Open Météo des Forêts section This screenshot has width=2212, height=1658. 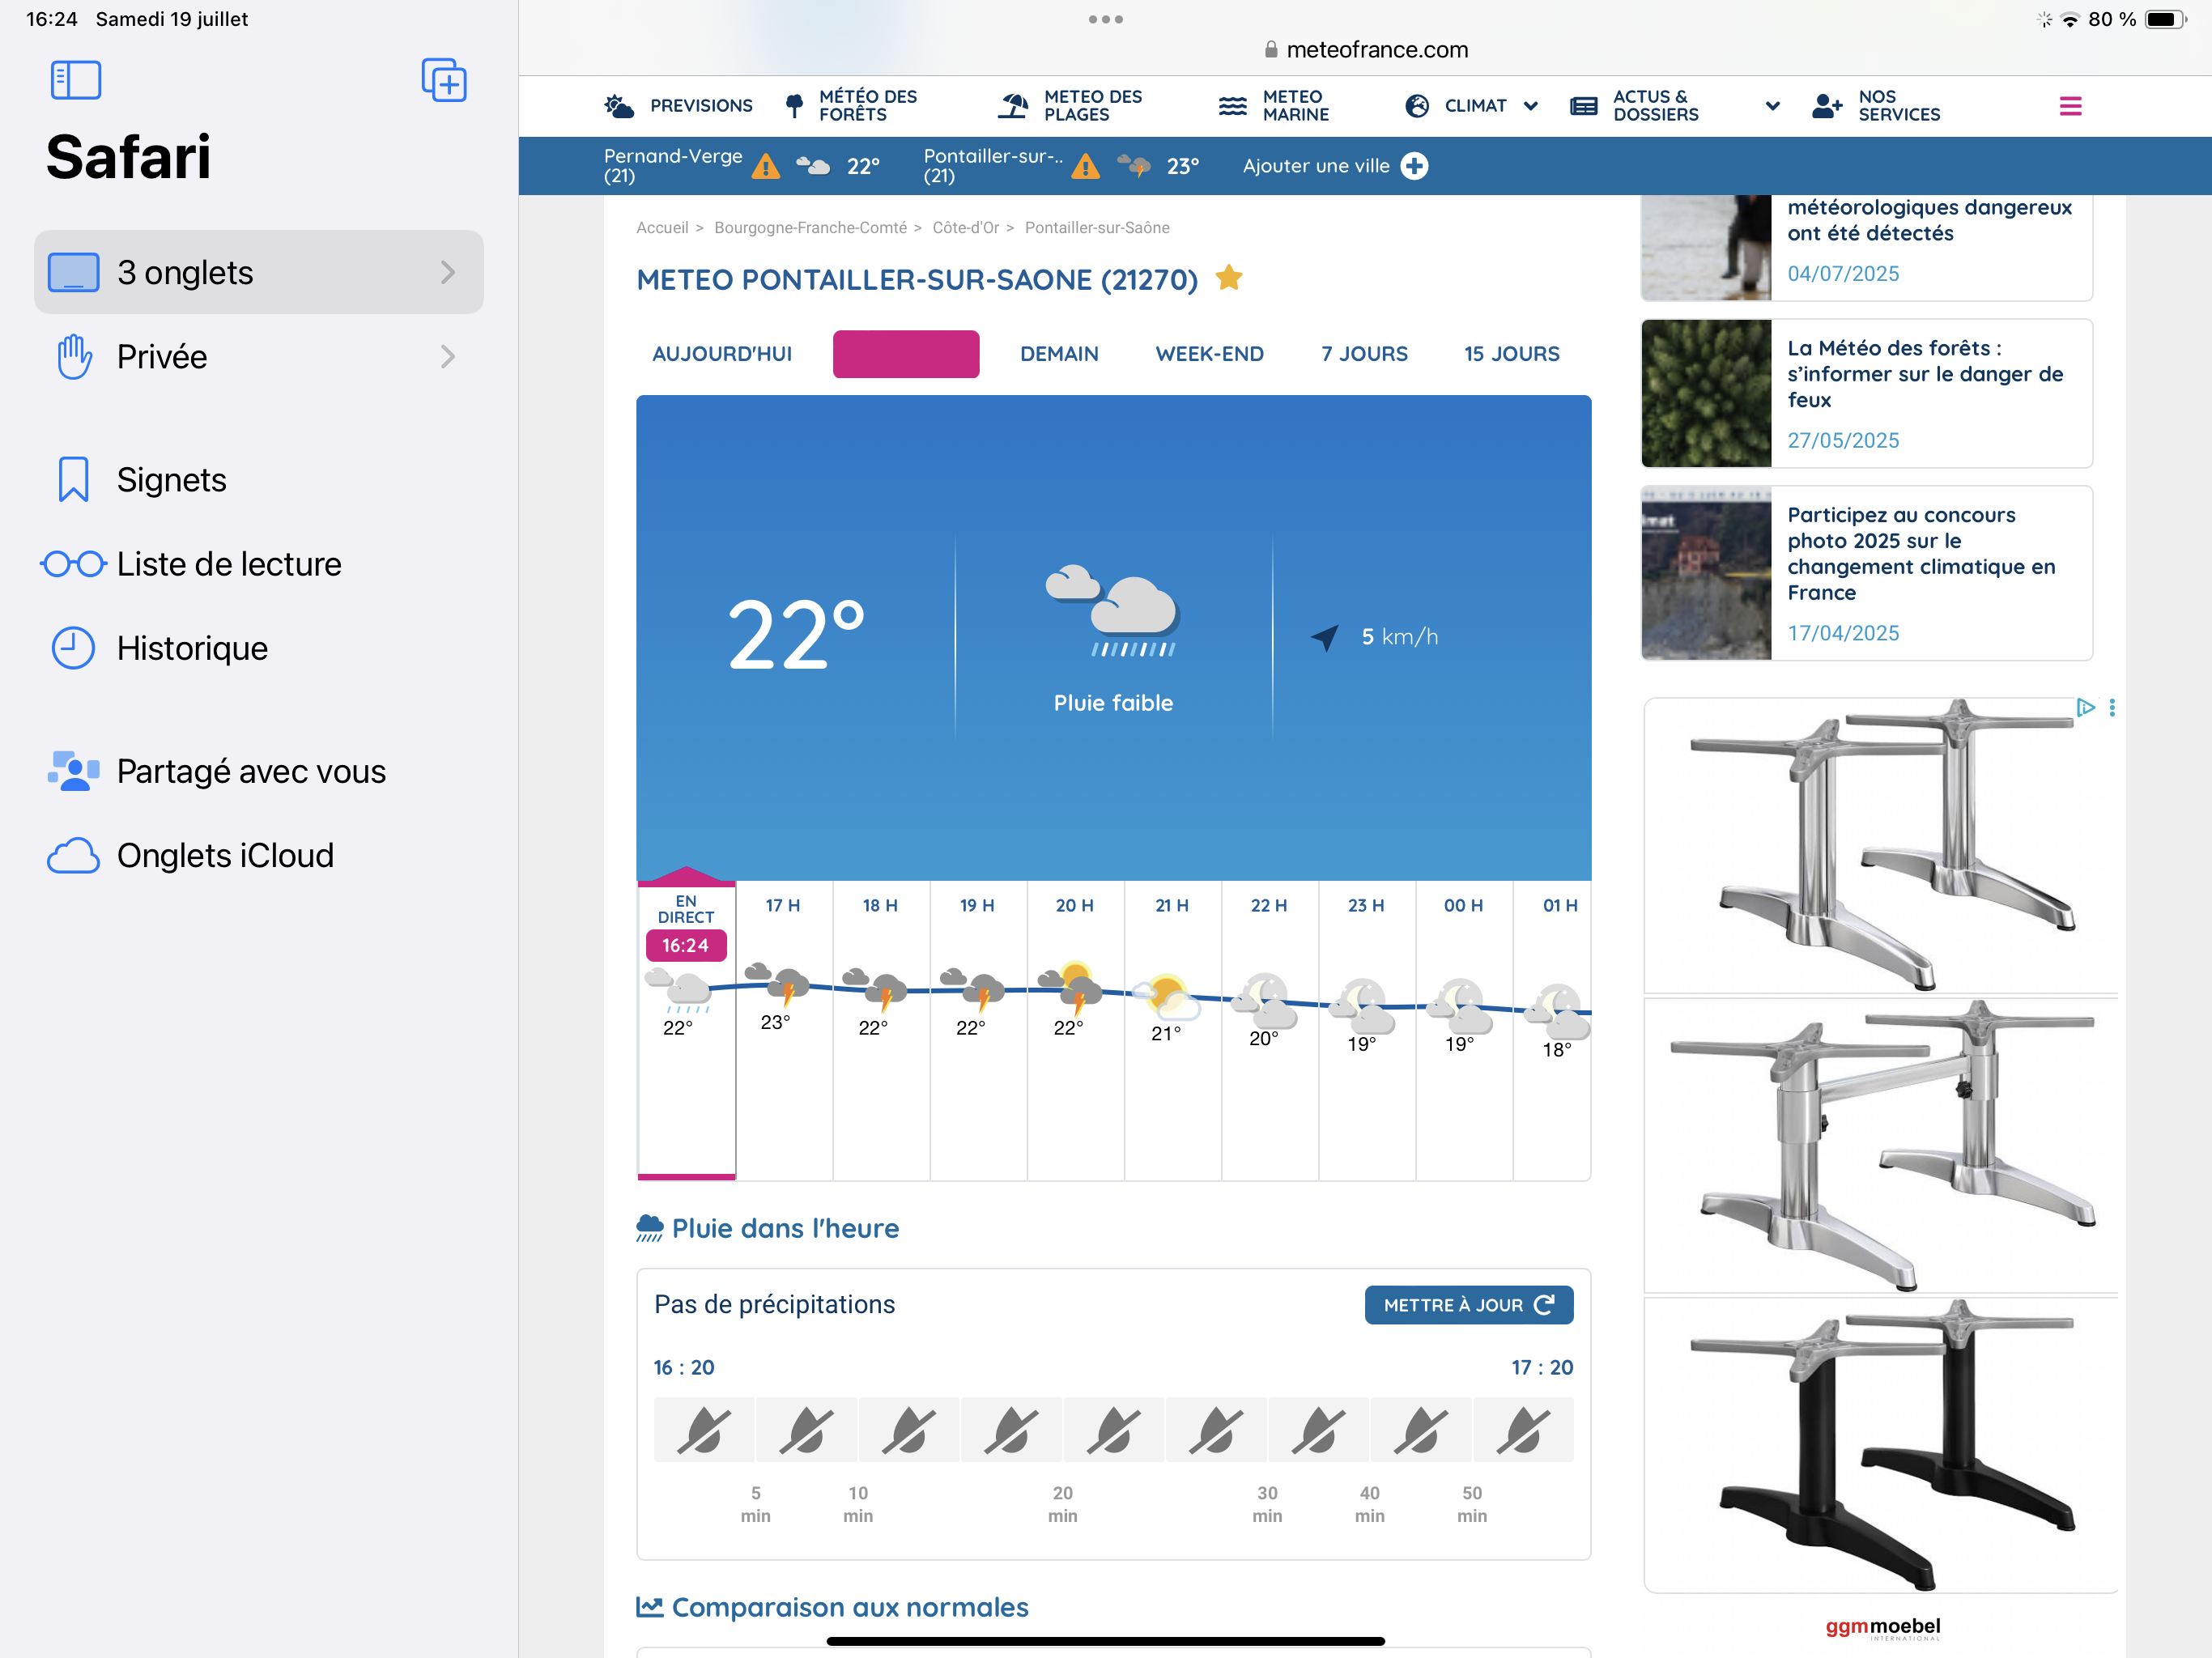tap(852, 106)
